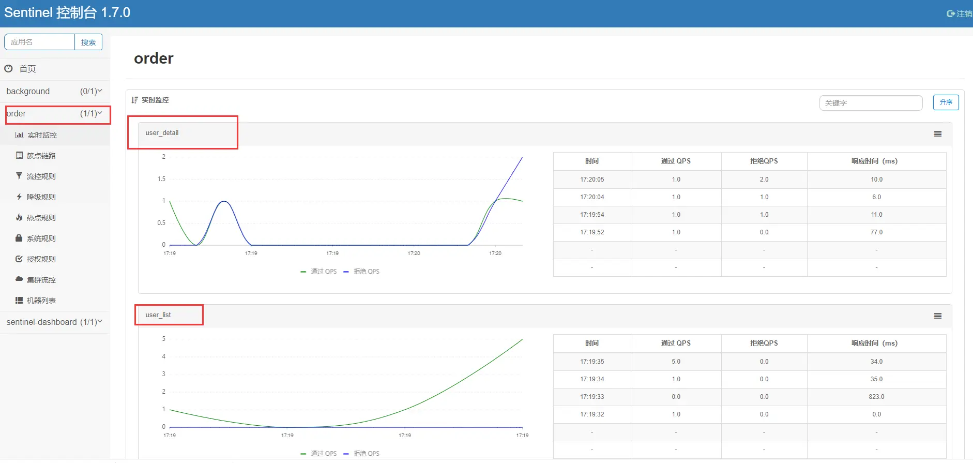Focus the 关键字 keyword input
The image size is (973, 463).
click(x=871, y=103)
